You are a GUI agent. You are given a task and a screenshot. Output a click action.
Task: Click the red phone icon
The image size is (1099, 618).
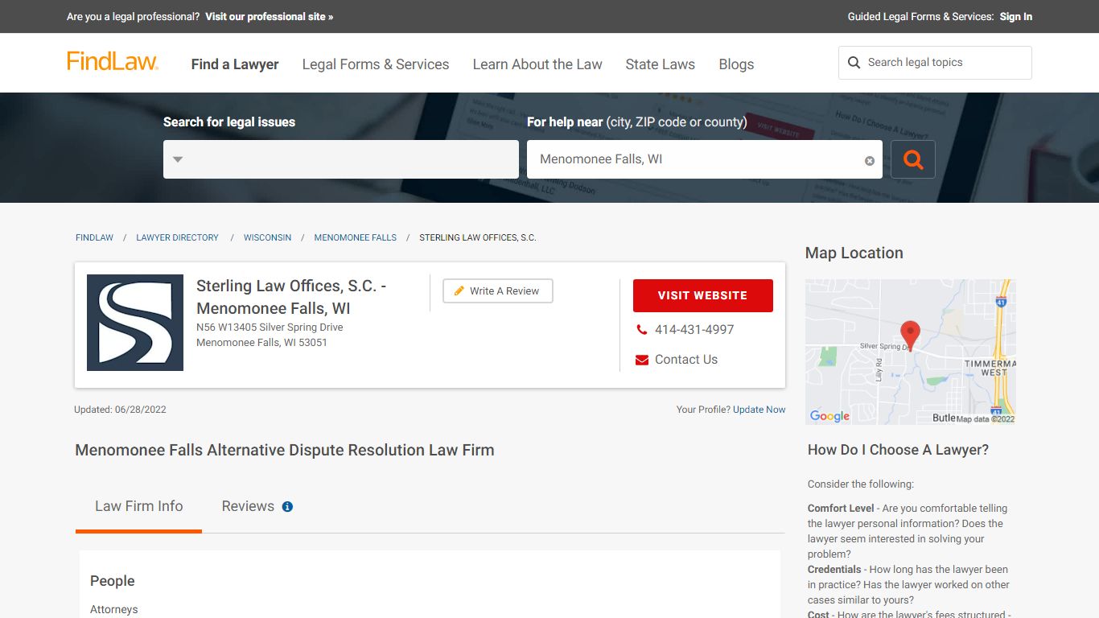[x=642, y=330]
